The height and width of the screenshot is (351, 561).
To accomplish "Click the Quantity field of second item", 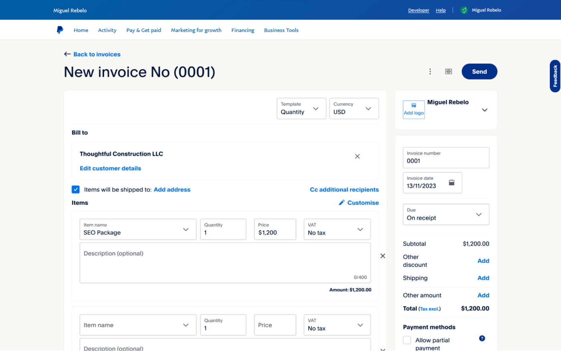I will 223,325.
